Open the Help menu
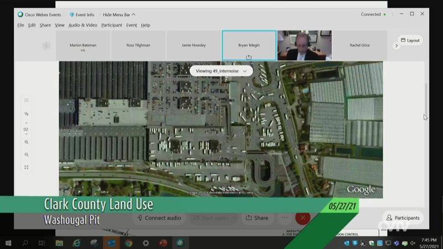This screenshot has height=249, width=443. (x=146, y=25)
